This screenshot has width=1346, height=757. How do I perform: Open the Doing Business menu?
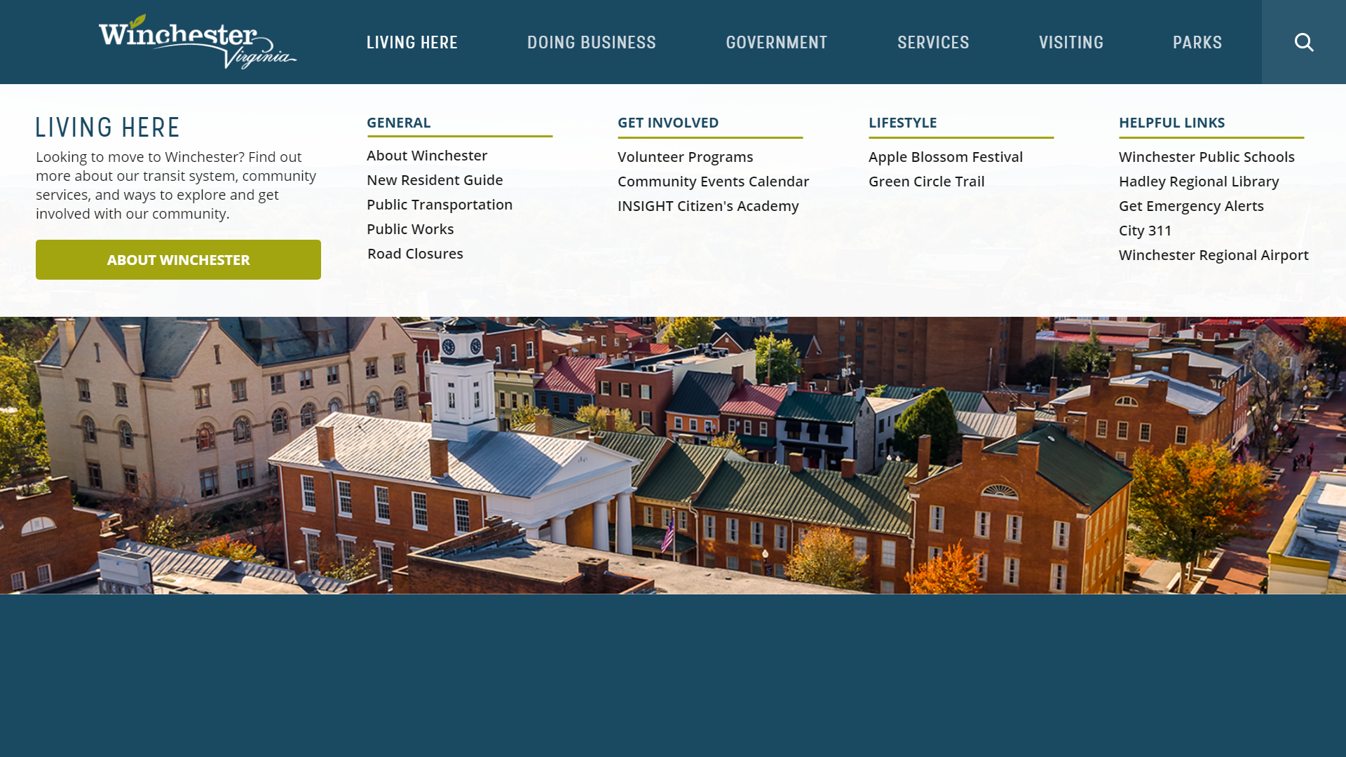point(592,42)
